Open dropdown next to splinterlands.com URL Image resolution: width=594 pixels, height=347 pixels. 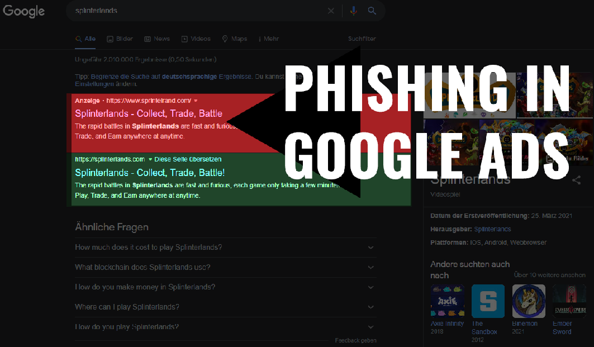click(150, 159)
